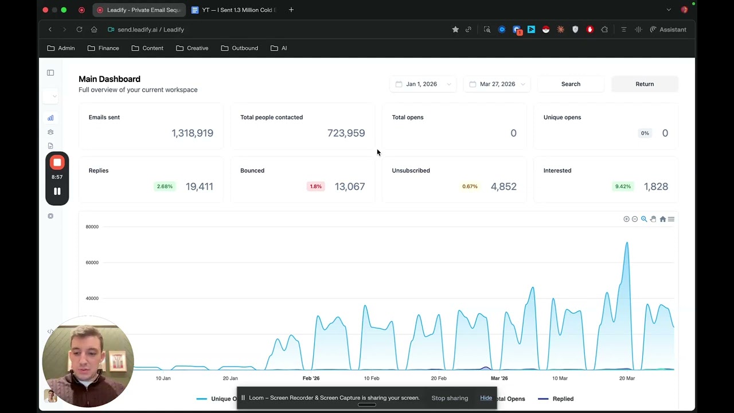Select the chart selection zoom magnifier tool
The width and height of the screenshot is (734, 413).
(x=644, y=219)
